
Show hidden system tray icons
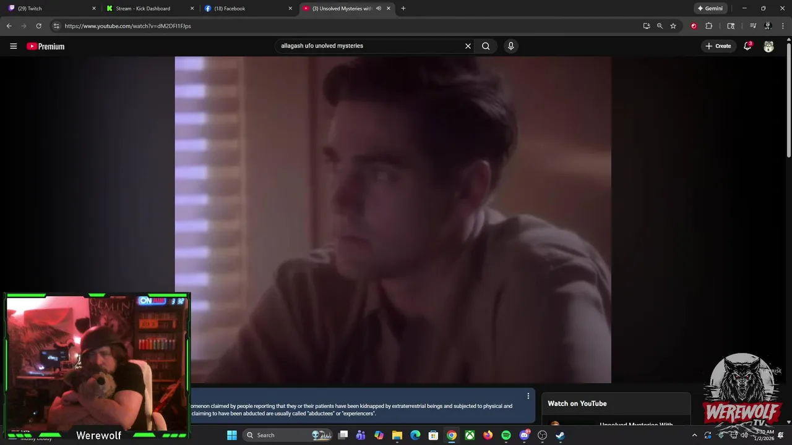pyautogui.click(x=694, y=435)
